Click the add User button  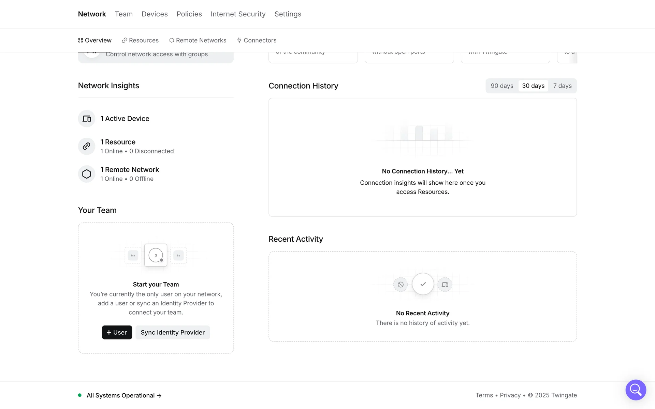coord(117,332)
